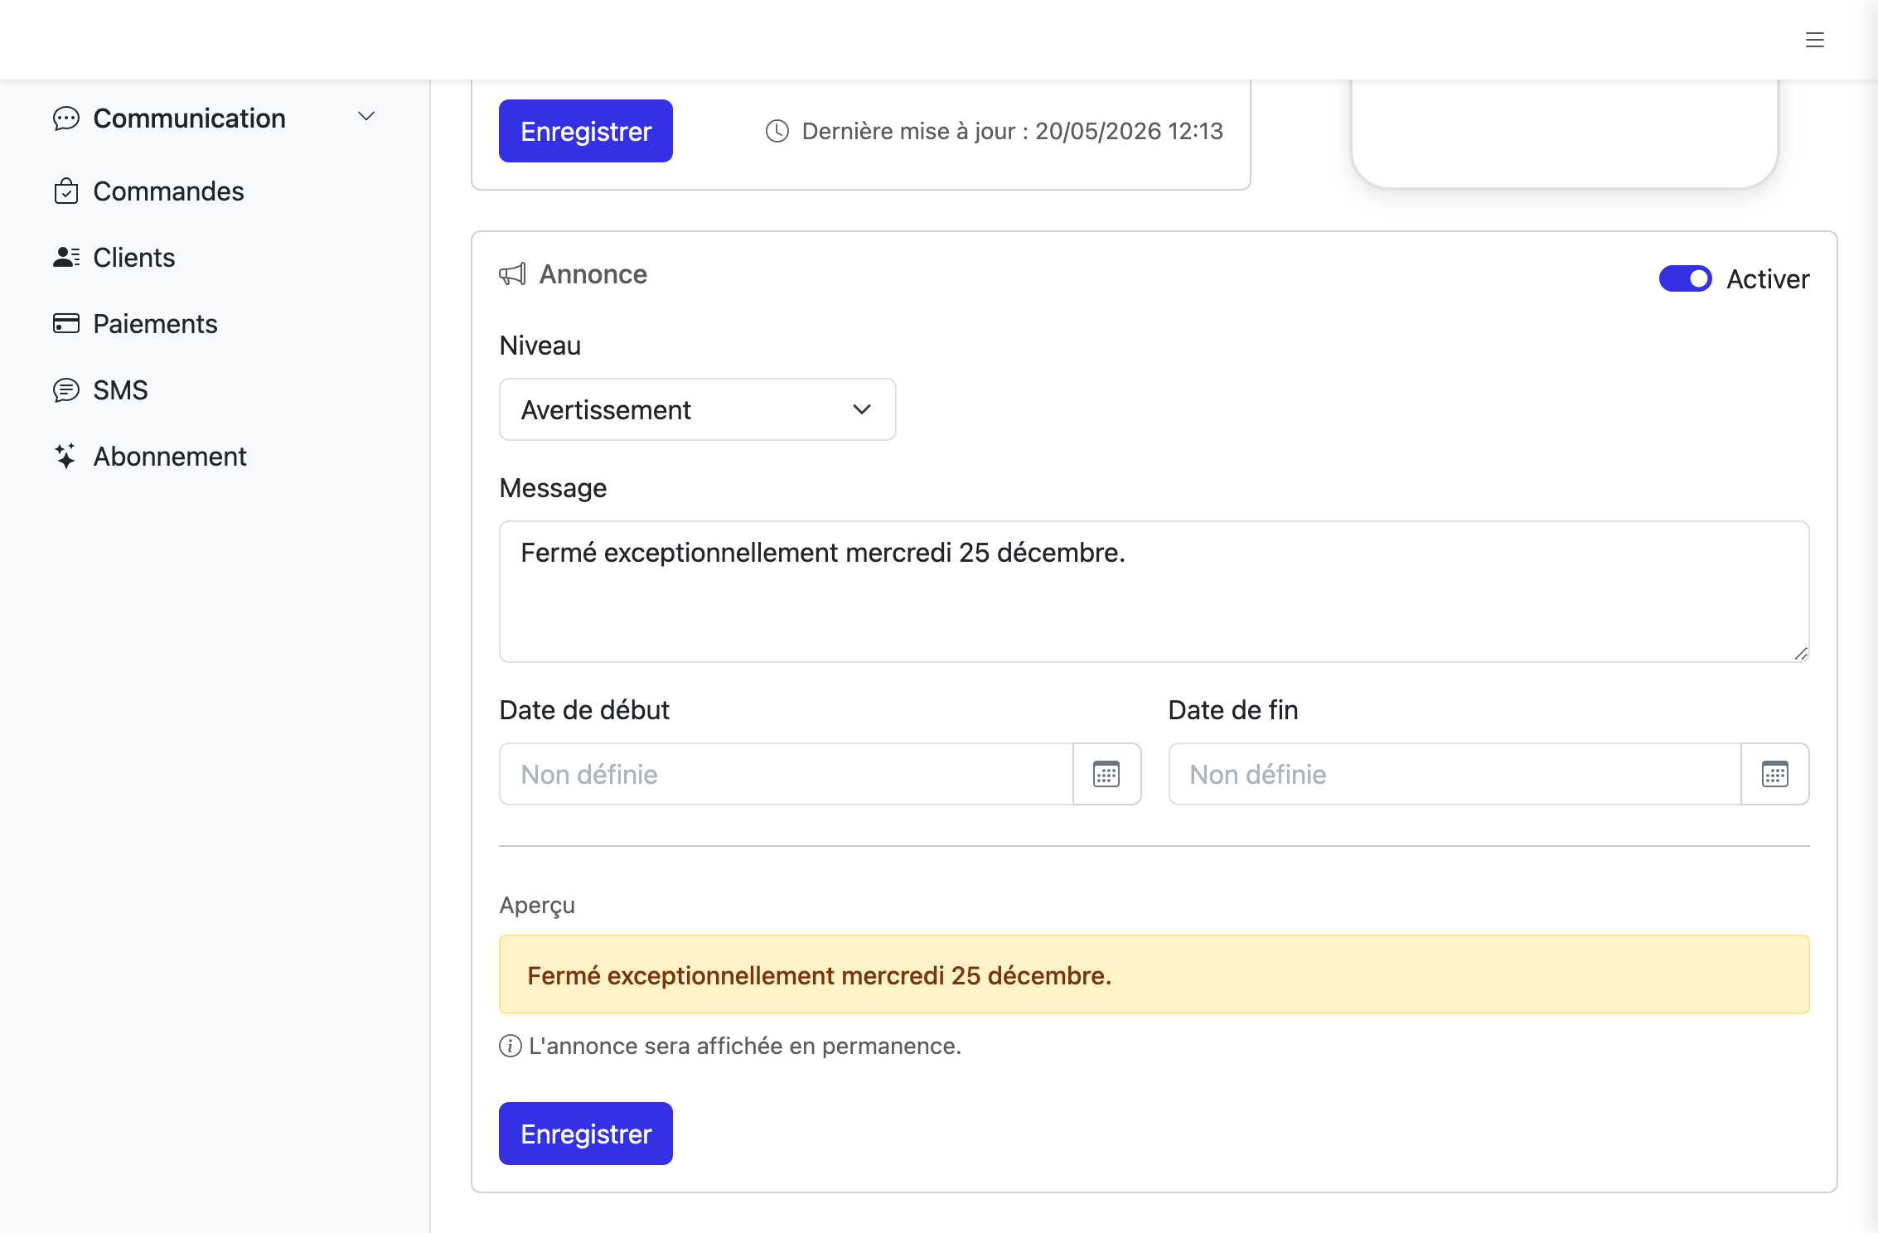Save announcement with bottom Enregistrer button
The width and height of the screenshot is (1878, 1233).
coord(586,1134)
